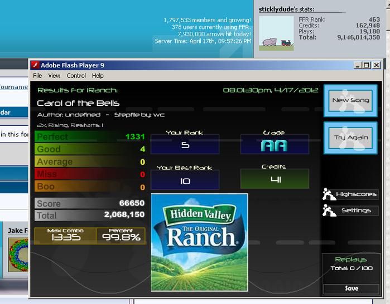Open the View menu
Screen dimensions: 390x304
tap(54, 76)
